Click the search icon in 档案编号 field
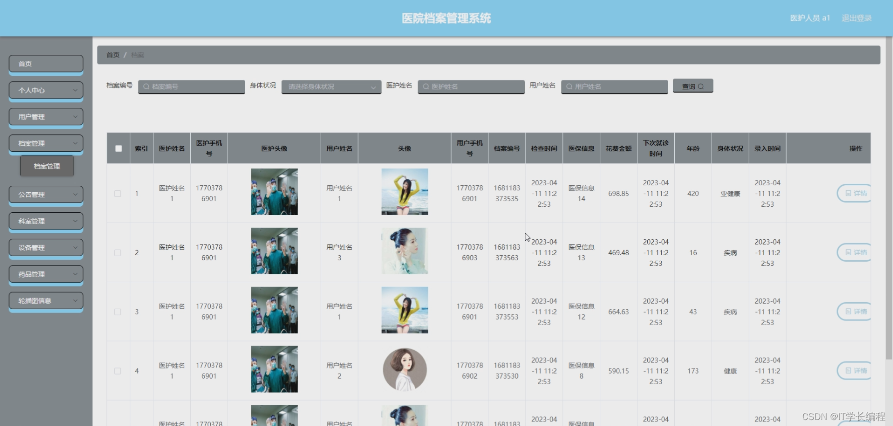The width and height of the screenshot is (893, 426). [x=146, y=87]
